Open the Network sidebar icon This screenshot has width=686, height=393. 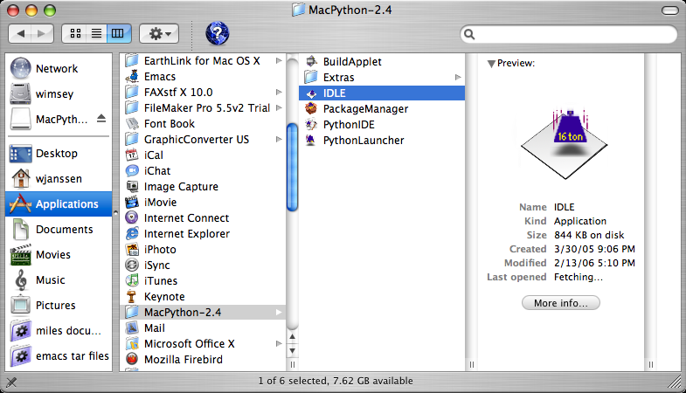coord(22,69)
